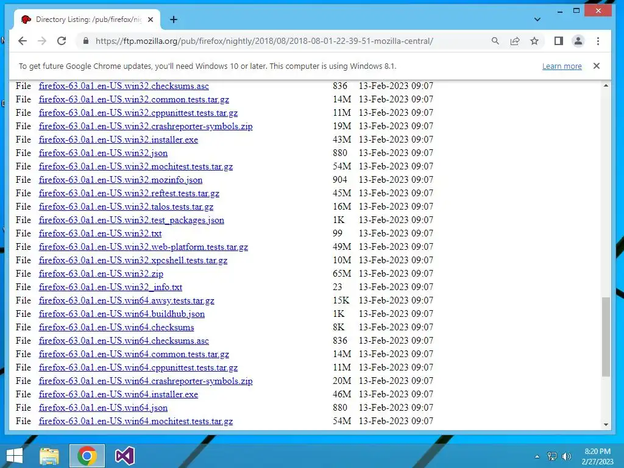Screen dimensions: 624x468
Task: Open the Learn more link
Action: tap(562, 66)
